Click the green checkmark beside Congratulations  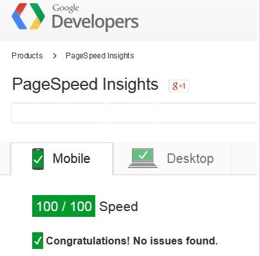click(37, 241)
